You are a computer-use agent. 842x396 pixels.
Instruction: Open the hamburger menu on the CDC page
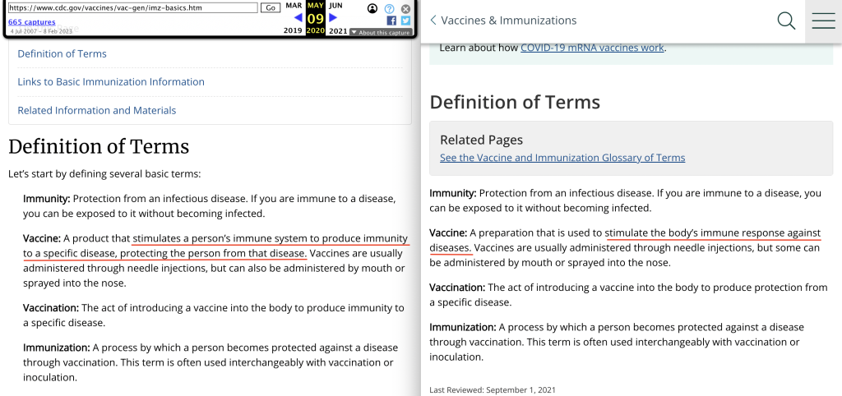[823, 21]
